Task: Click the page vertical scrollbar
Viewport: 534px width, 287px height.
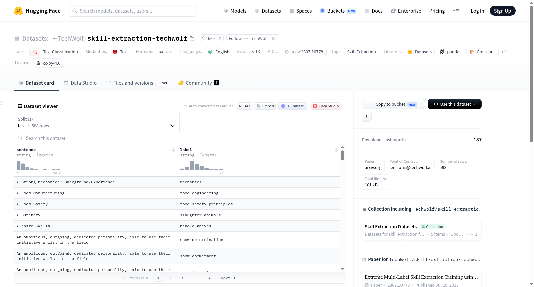Action: 532,73
